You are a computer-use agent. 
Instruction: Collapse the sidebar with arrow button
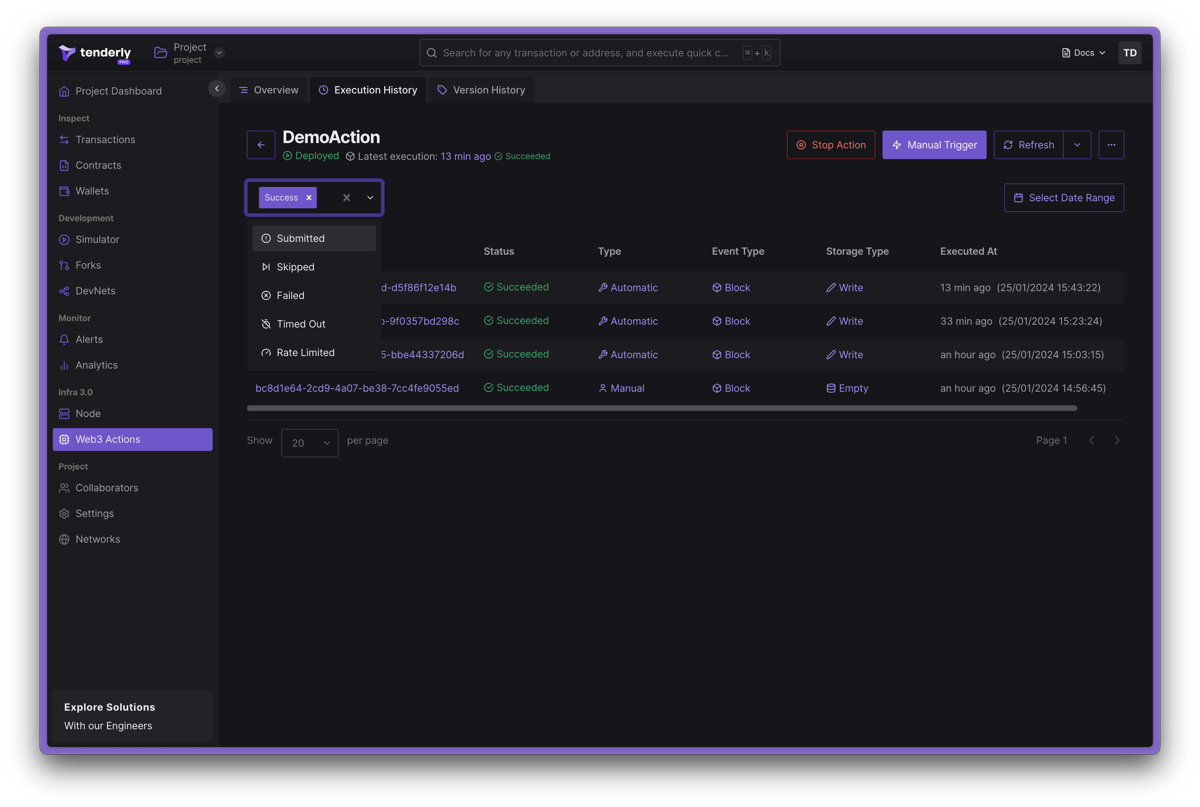[217, 88]
